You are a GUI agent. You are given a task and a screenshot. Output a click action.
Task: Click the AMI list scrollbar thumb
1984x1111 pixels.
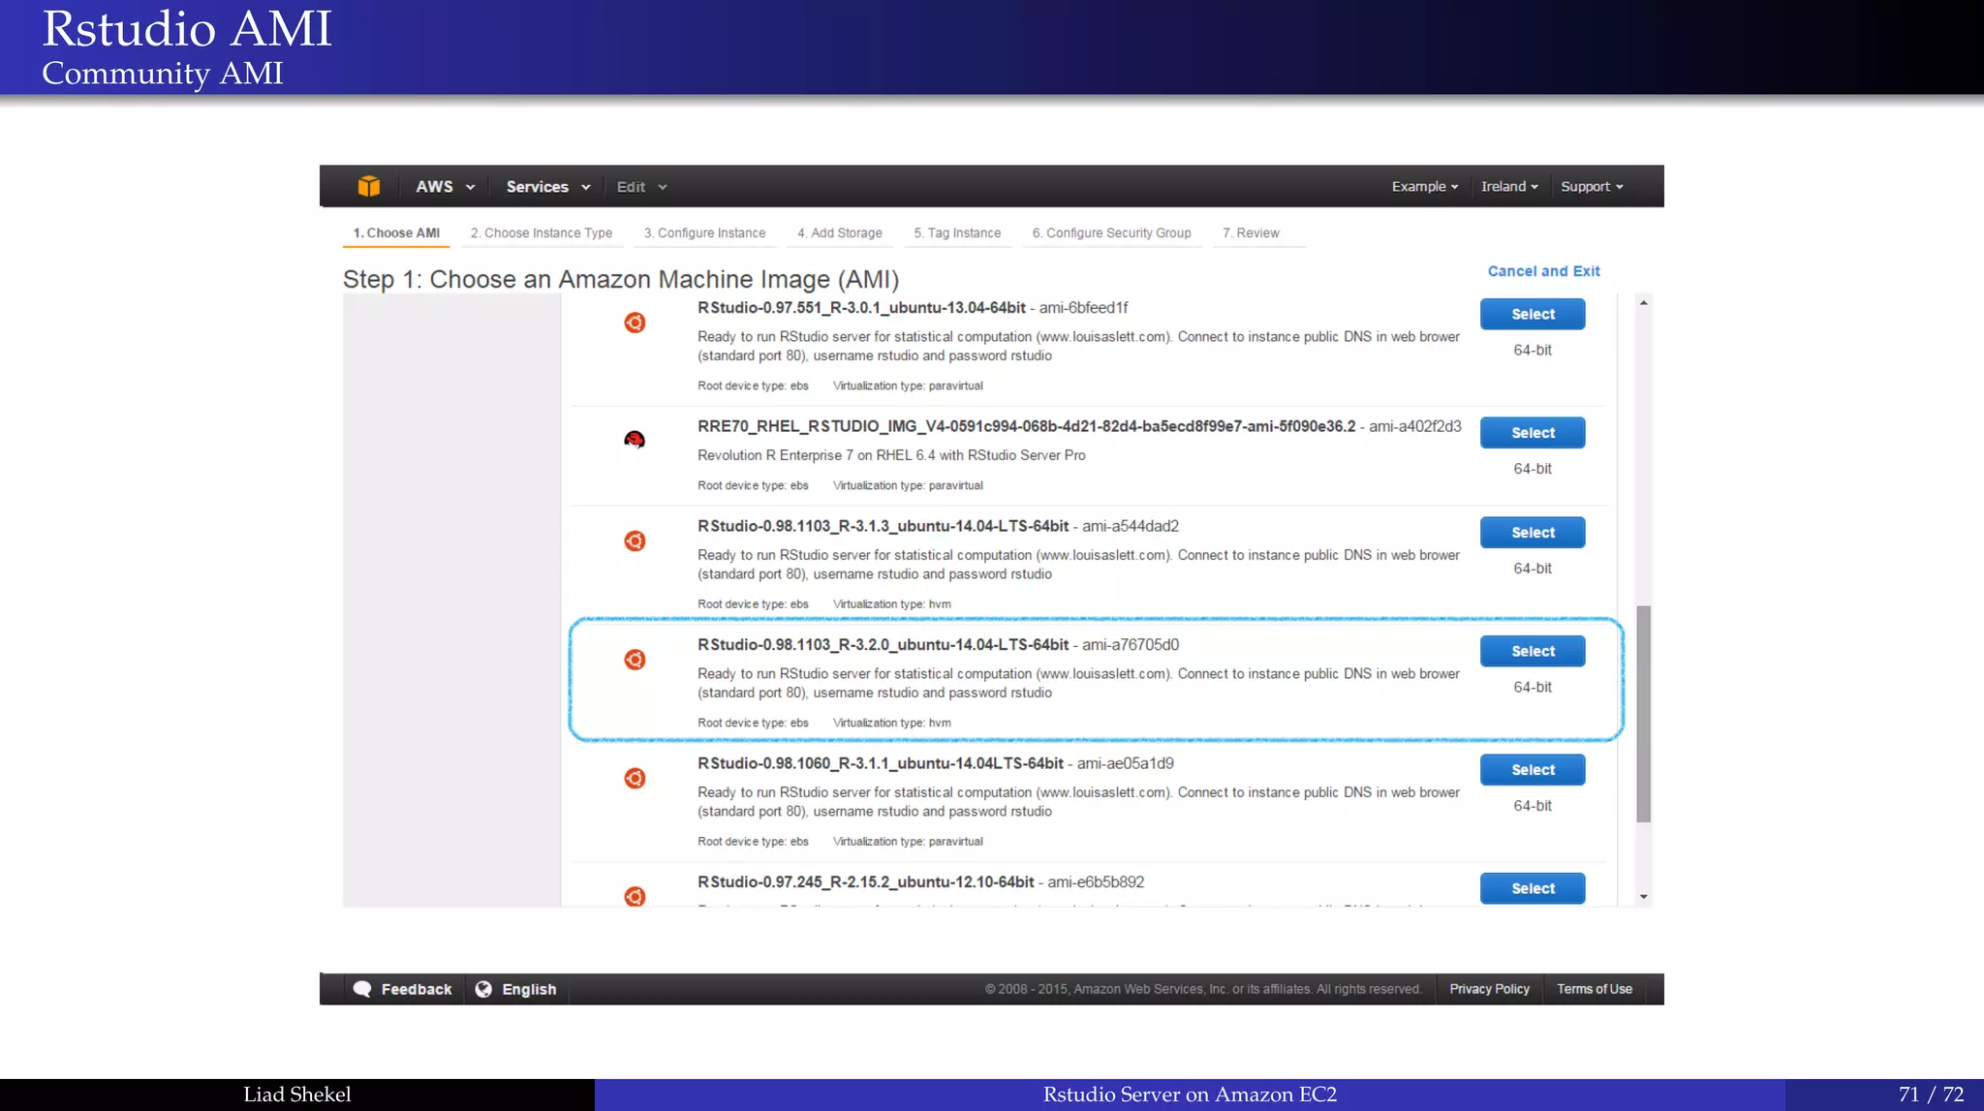tap(1643, 714)
